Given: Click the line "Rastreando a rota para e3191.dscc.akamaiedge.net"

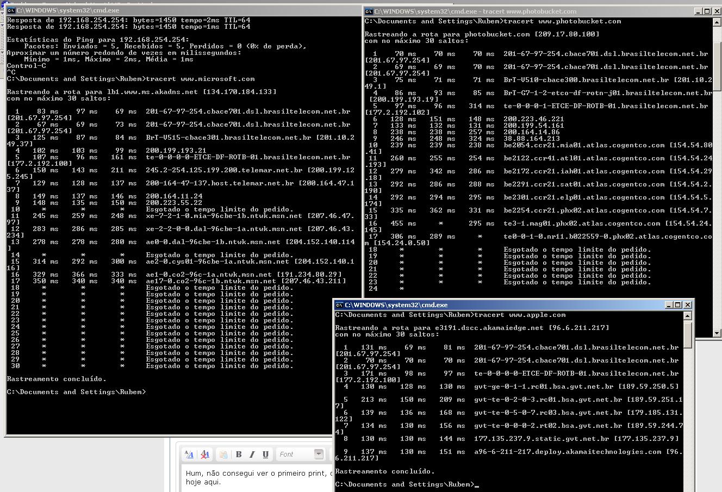Looking at the screenshot, I should click(439, 328).
